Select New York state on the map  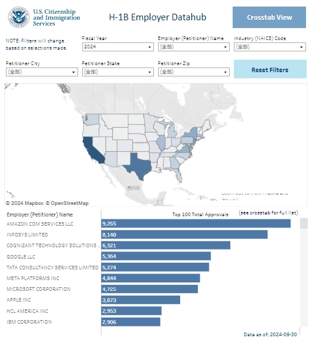tap(191, 133)
